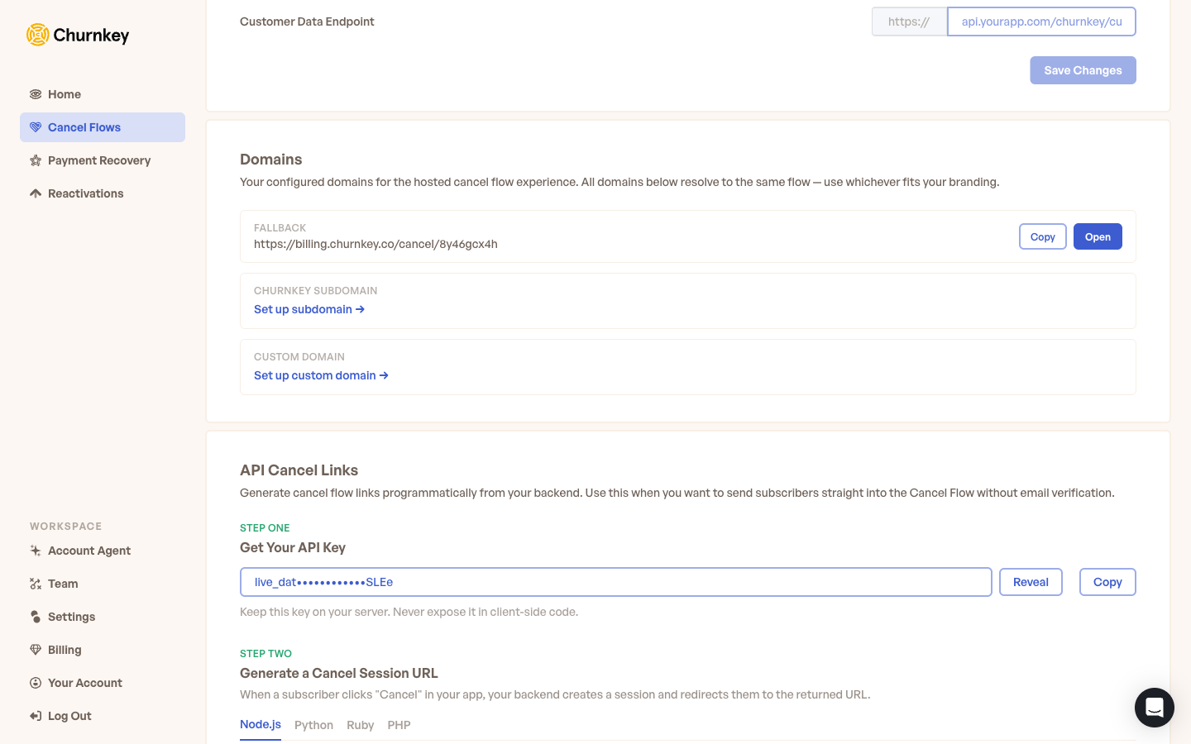The height and width of the screenshot is (744, 1191).
Task: Click the Home sidebar icon
Action: [36, 94]
